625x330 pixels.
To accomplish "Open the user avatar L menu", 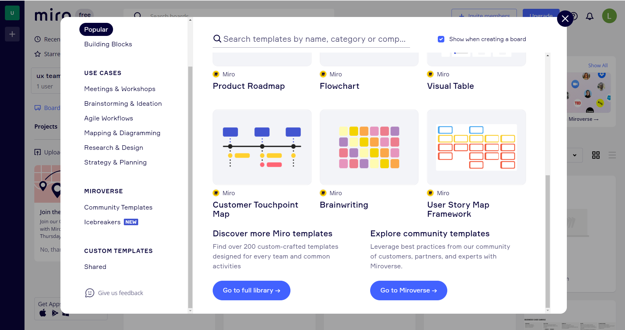I will pyautogui.click(x=609, y=16).
